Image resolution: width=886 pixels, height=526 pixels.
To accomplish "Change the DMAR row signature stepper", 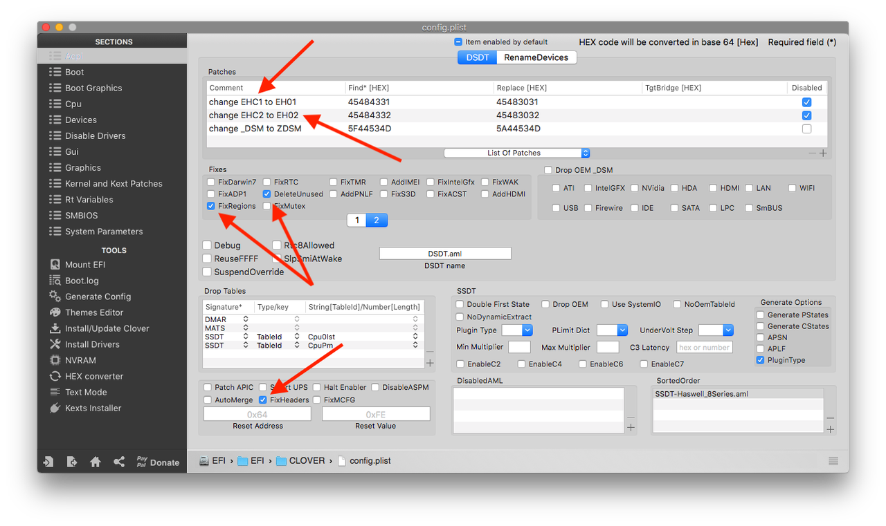I will click(246, 319).
